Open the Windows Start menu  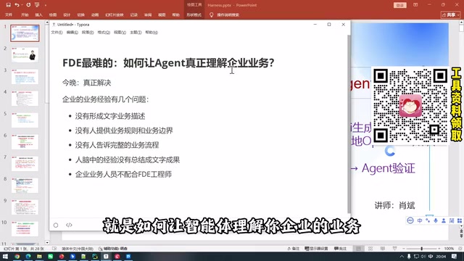[5, 256]
